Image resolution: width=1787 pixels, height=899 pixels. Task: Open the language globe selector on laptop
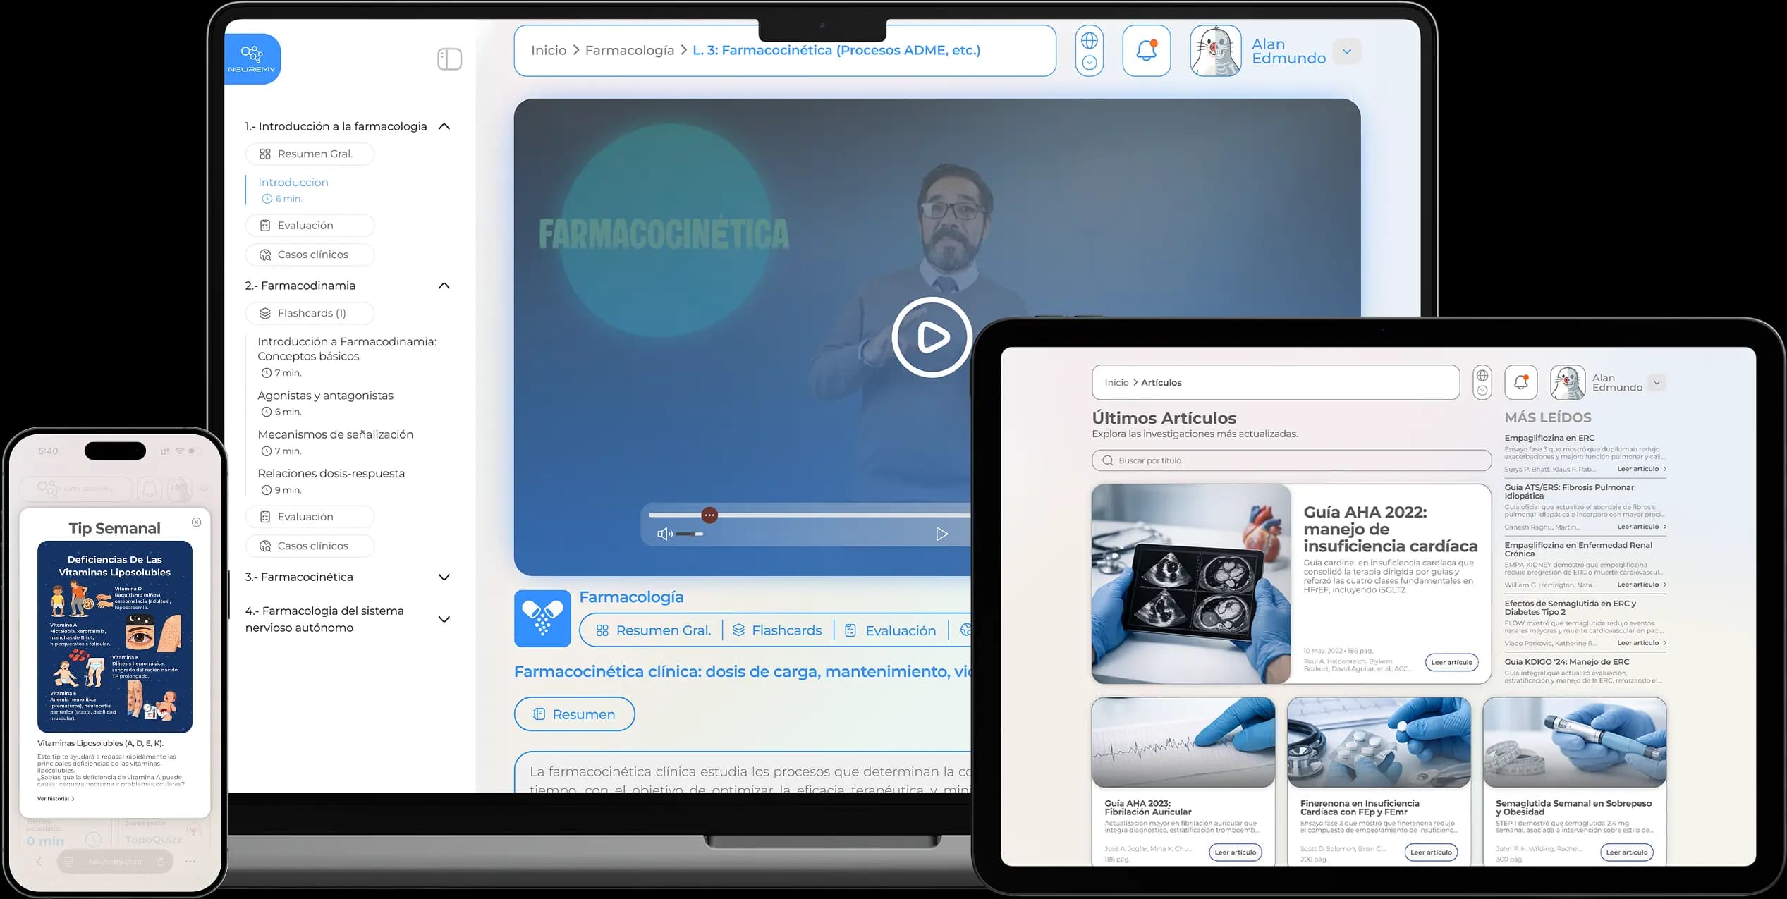tap(1090, 51)
